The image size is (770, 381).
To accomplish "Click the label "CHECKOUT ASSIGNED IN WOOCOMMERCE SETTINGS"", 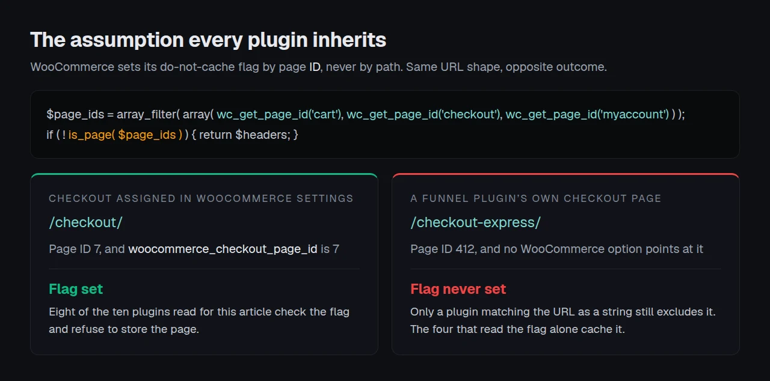I will [201, 198].
